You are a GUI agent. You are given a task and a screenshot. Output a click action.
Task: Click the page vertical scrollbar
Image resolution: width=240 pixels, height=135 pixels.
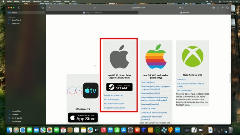[230, 78]
